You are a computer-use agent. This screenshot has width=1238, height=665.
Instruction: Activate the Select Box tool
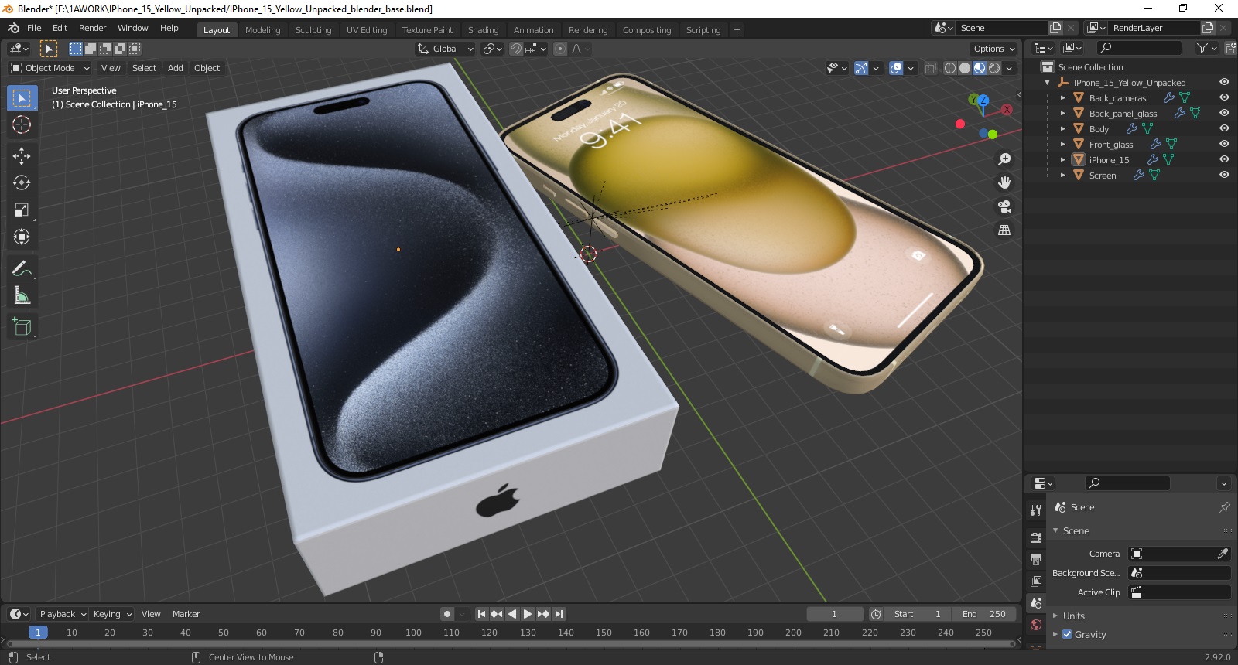click(x=22, y=98)
